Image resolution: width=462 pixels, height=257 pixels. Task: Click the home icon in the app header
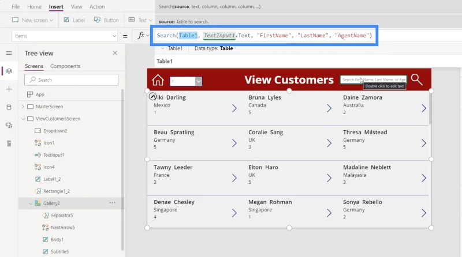pos(158,80)
